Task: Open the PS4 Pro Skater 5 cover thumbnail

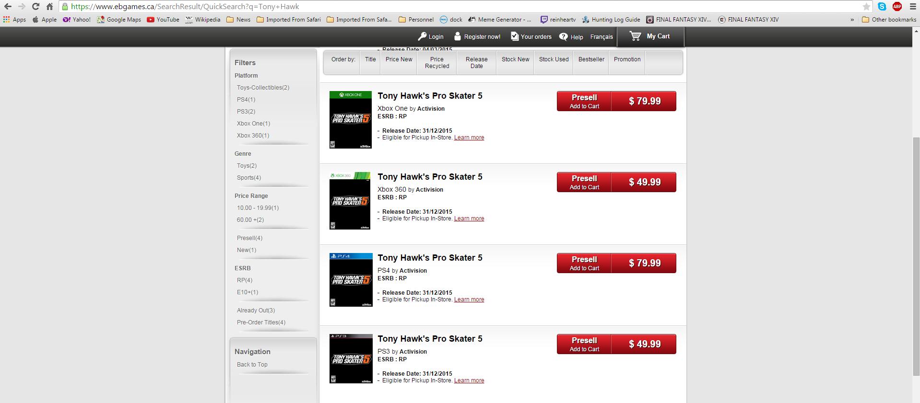Action: 351,280
